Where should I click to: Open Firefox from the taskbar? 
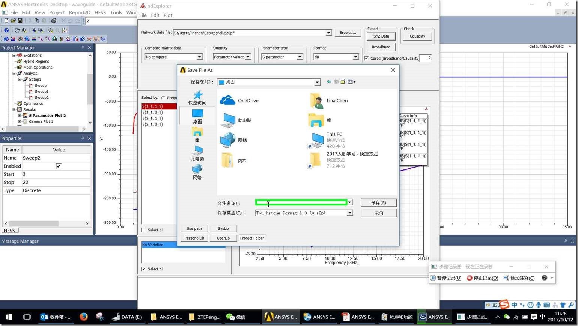coord(83,317)
